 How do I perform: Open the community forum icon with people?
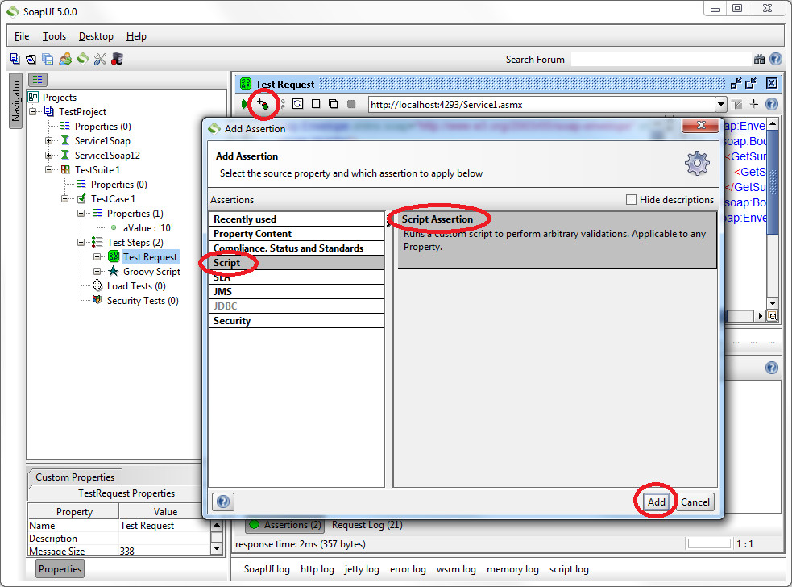coord(65,59)
